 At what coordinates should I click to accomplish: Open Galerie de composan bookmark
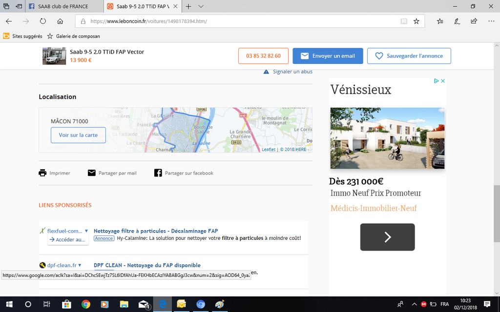click(x=74, y=36)
